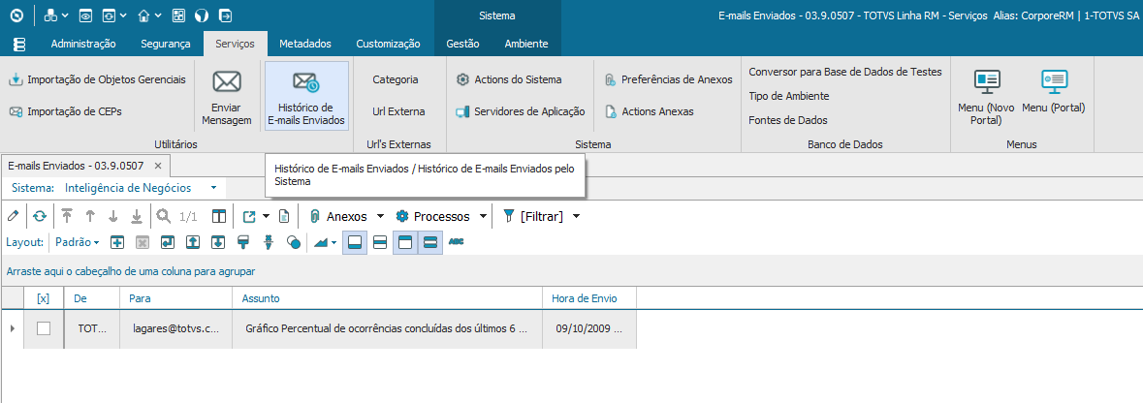Screen dimensions: 1143x403
Task: Expand the export icon dropdown arrow
Action: tap(266, 216)
